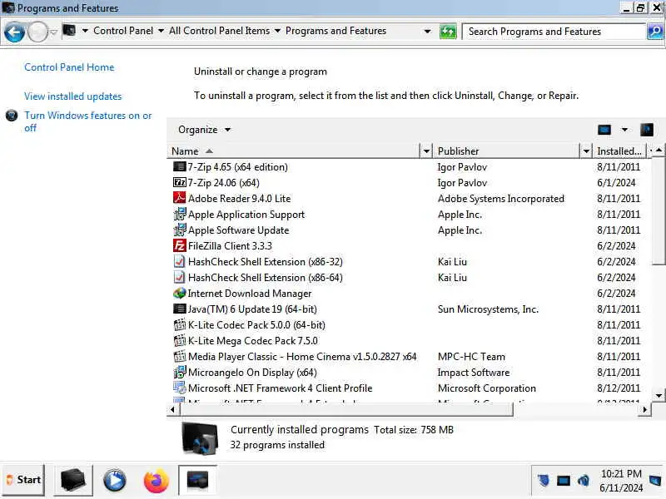Click the volume speaker tray icon
Screen dimensions: 666x499
(584, 481)
